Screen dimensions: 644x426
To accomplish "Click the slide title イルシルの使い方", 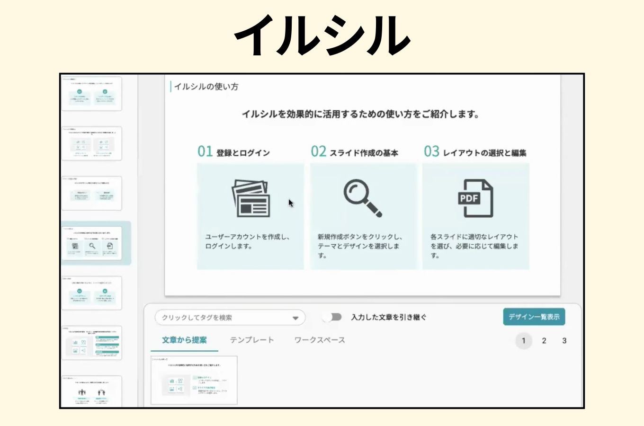I will (206, 87).
